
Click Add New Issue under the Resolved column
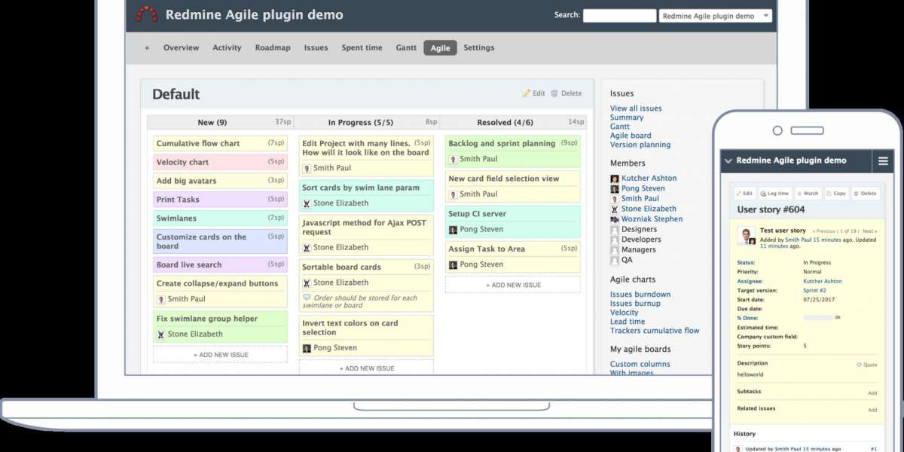(x=512, y=285)
